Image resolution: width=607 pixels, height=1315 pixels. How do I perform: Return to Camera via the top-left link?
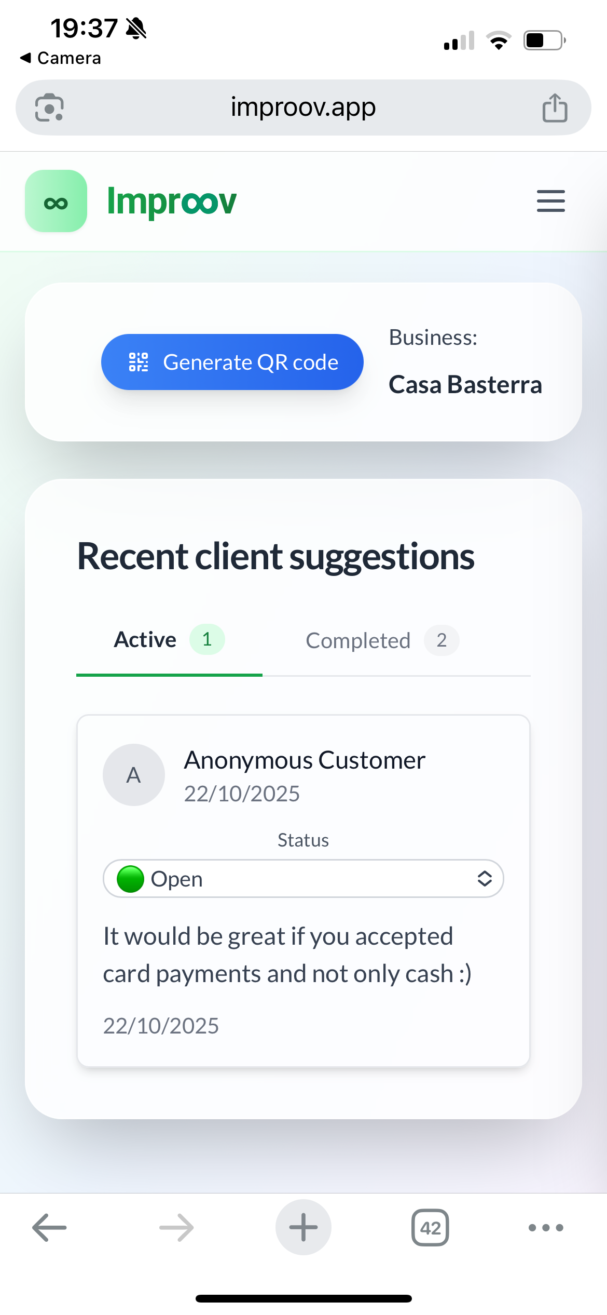click(60, 58)
